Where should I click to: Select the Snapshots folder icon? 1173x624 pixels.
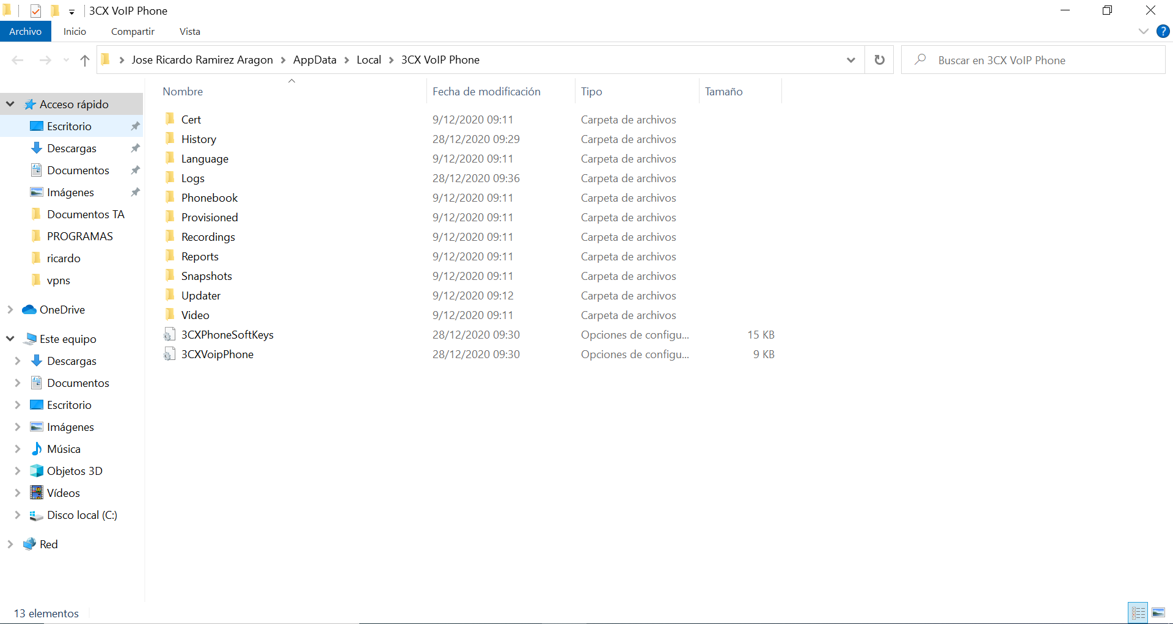[170, 275]
